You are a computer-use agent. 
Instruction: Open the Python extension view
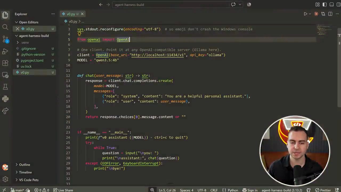[5, 99]
